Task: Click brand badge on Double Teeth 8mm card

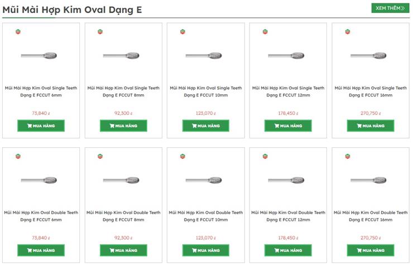Action: [100, 157]
